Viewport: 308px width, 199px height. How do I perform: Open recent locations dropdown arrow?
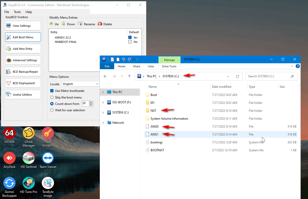[122, 76]
